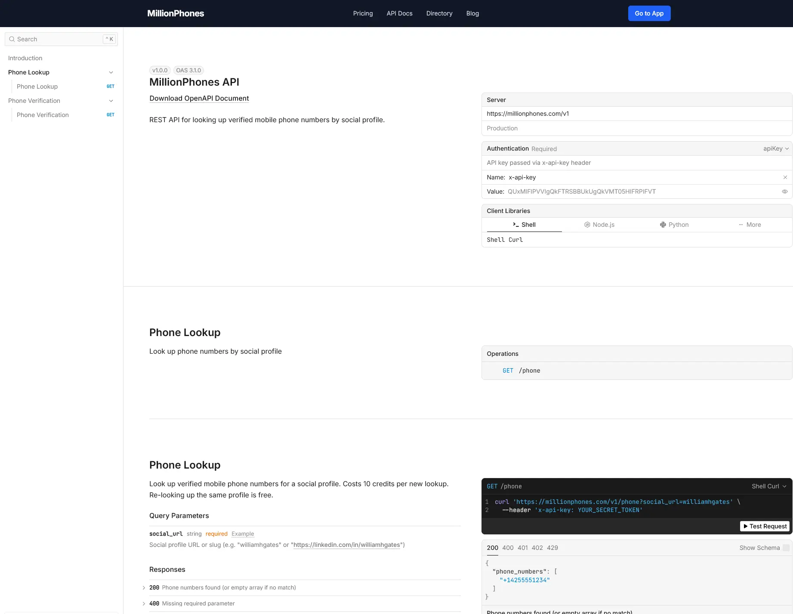This screenshot has height=614, width=793.
Task: Expand the 400 response details
Action: pos(144,604)
